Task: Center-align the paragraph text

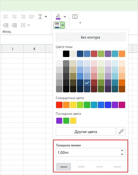Action: point(14,17)
